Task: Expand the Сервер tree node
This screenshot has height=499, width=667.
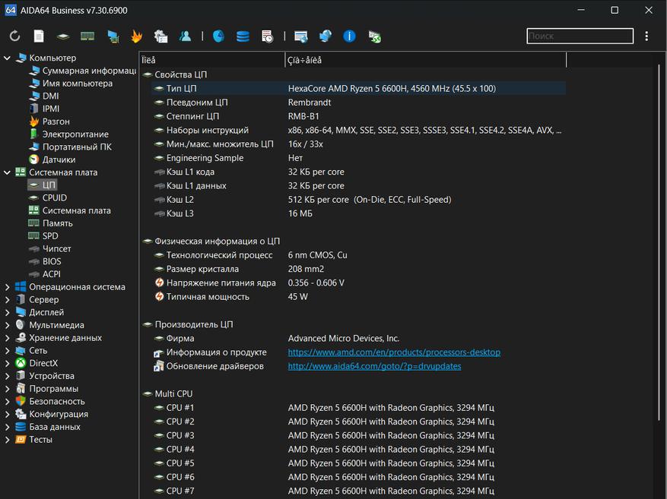Action: (x=8, y=300)
